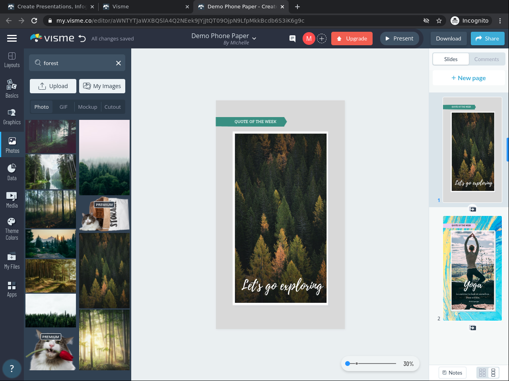Click the Visme logo
This screenshot has width=509, height=381.
[x=52, y=38]
